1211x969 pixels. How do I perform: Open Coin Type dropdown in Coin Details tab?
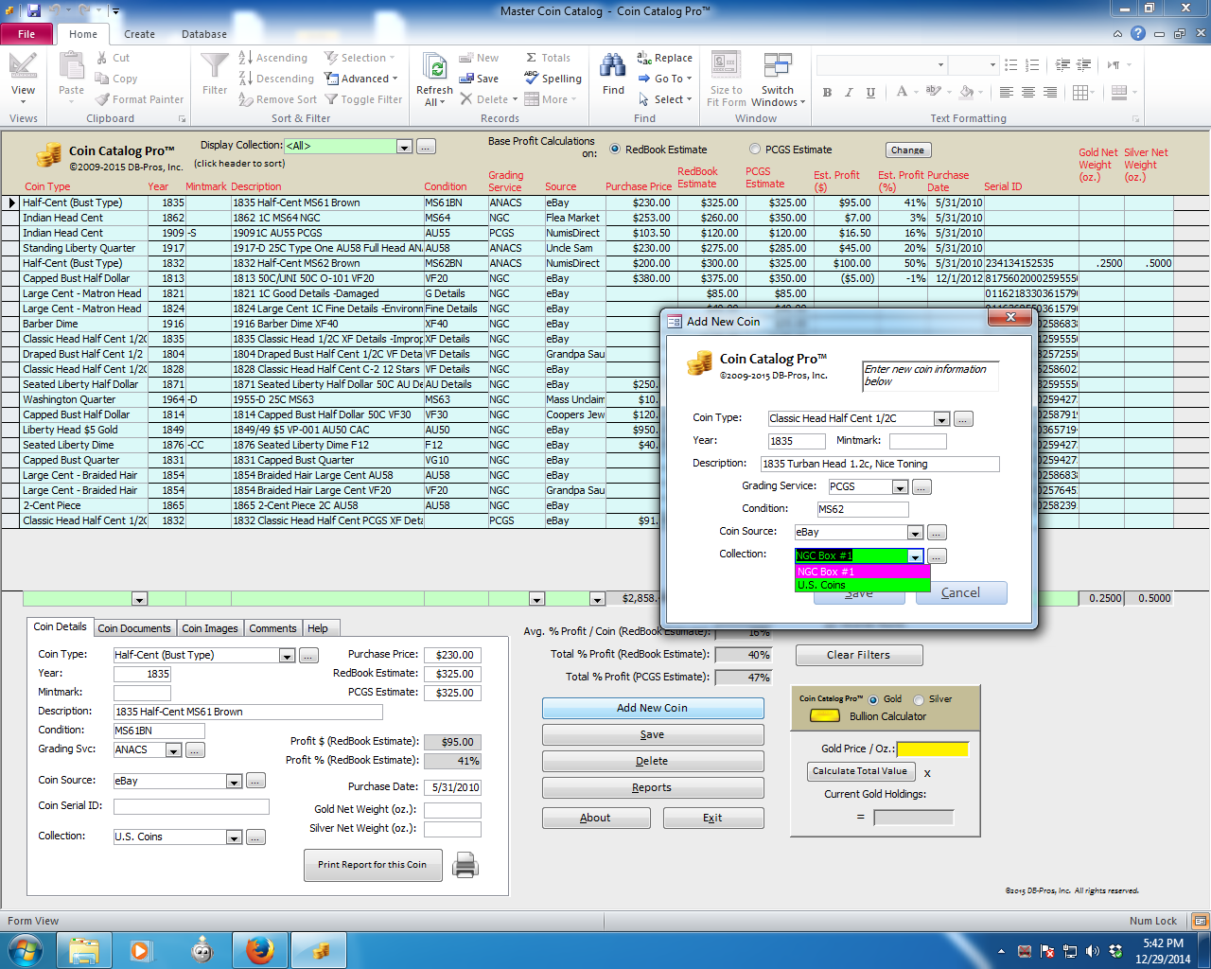coord(287,656)
